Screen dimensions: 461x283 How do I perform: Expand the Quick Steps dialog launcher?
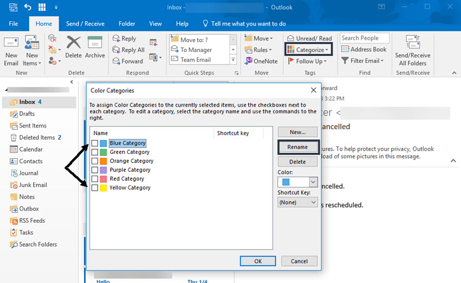pyautogui.click(x=236, y=73)
